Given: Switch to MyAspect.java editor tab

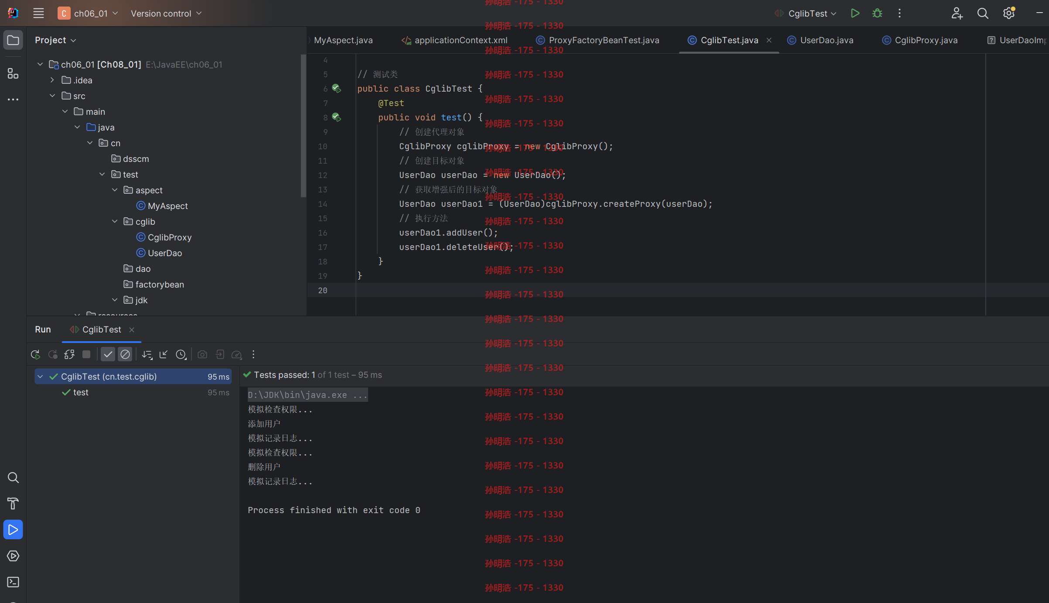Looking at the screenshot, I should [x=343, y=40].
